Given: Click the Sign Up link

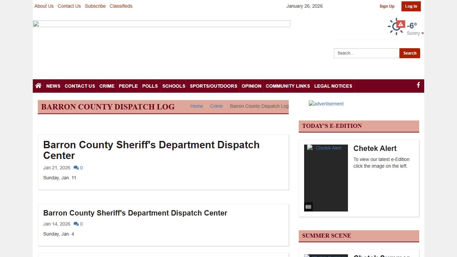Looking at the screenshot, I should [387, 6].
